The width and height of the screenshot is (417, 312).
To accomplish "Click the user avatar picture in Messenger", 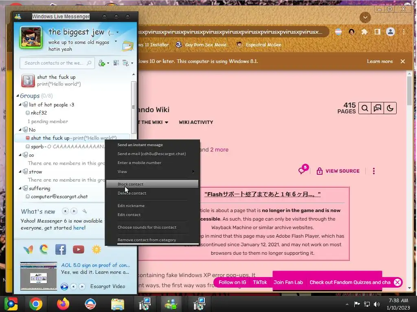I will coord(31,37).
